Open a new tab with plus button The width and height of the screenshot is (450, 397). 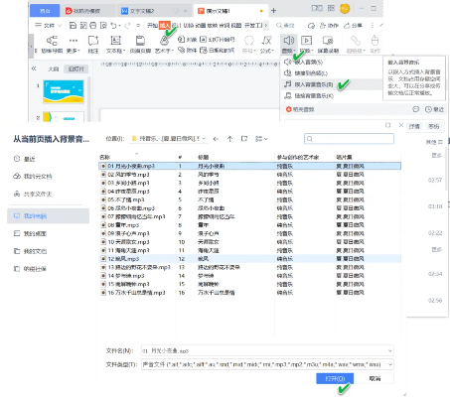click(x=273, y=11)
